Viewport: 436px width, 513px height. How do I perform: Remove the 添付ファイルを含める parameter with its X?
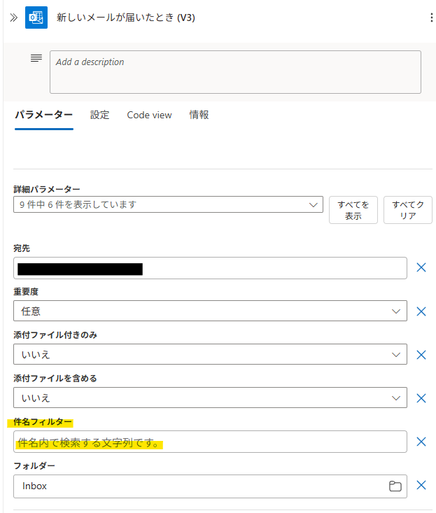click(x=421, y=398)
